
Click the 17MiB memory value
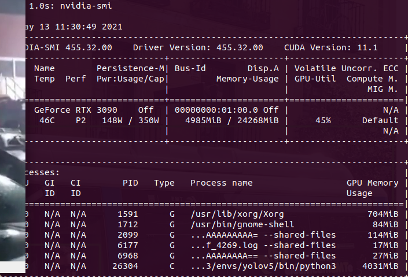click(385, 245)
